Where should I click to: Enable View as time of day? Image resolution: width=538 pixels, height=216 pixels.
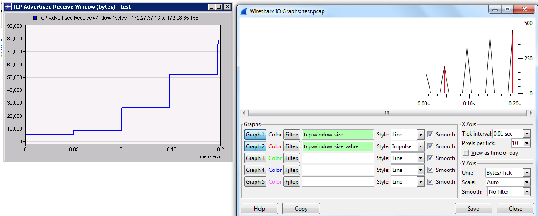(x=466, y=153)
